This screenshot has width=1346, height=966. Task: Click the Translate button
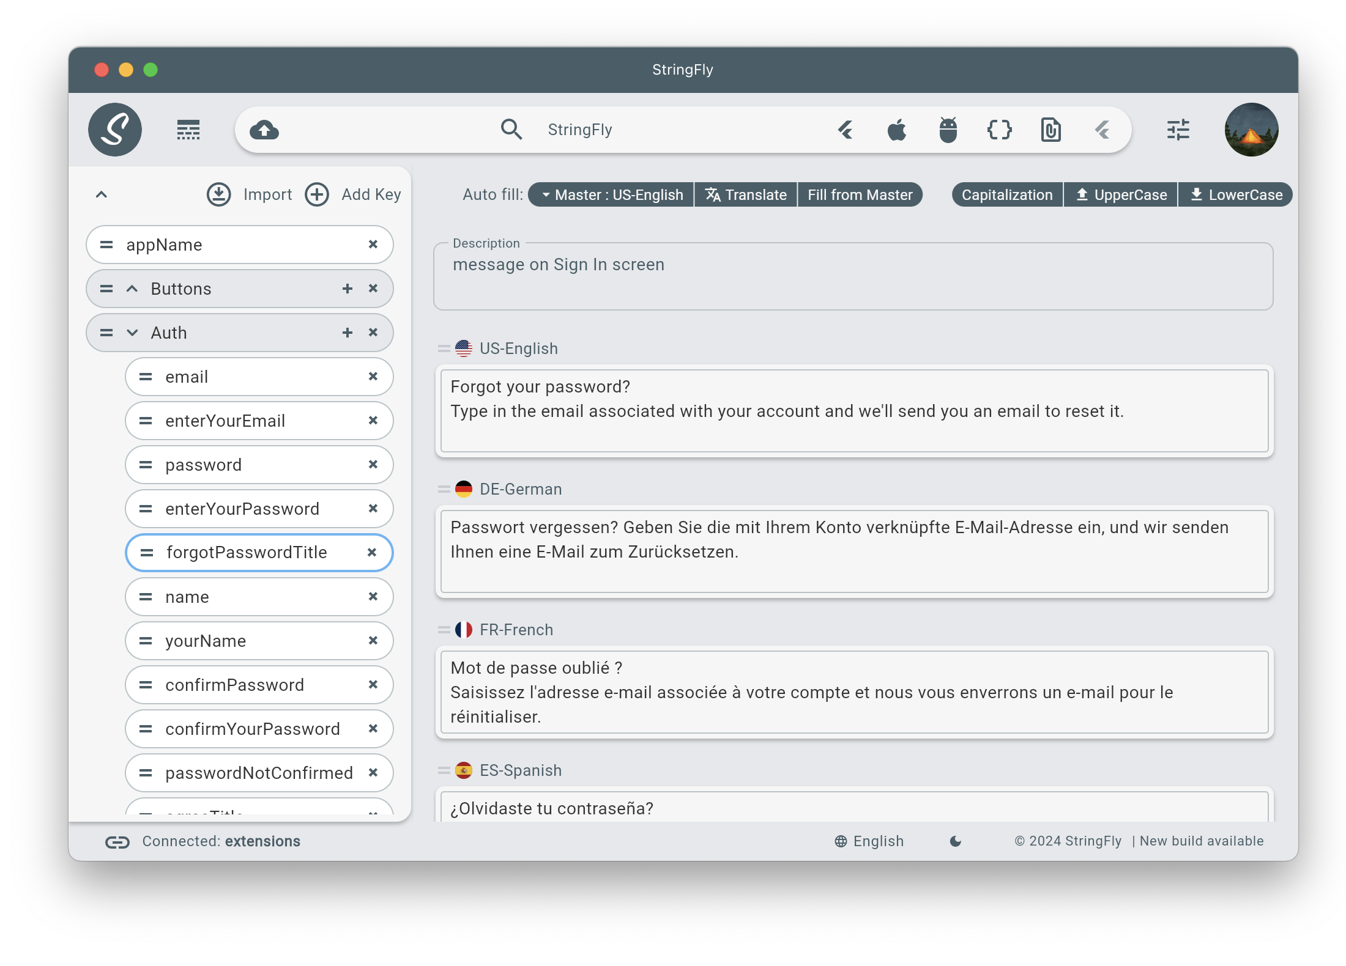coord(746,194)
